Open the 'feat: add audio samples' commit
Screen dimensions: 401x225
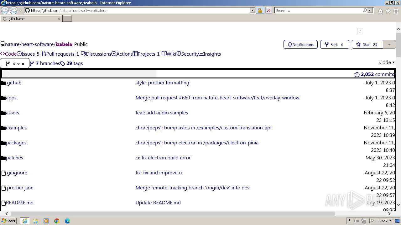pyautogui.click(x=162, y=113)
